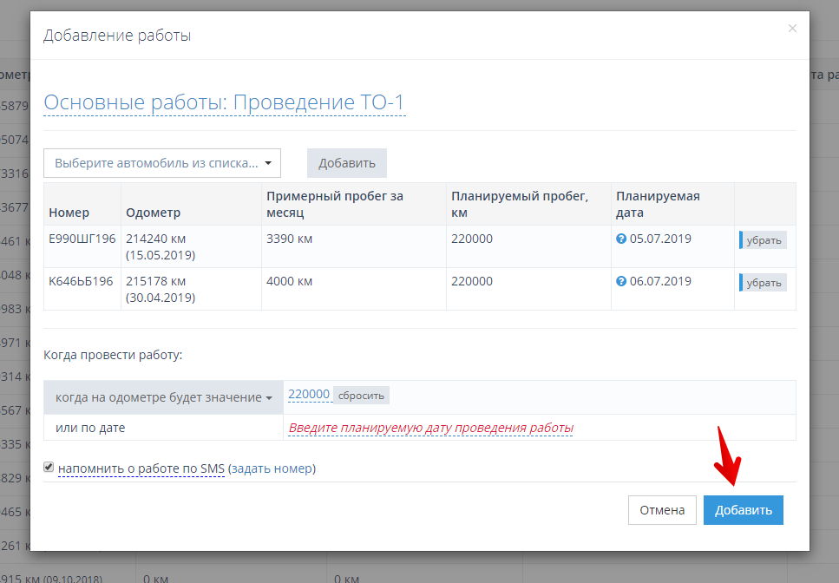This screenshot has height=583, width=839.
Task: Click the Одометр column header
Action: (153, 213)
